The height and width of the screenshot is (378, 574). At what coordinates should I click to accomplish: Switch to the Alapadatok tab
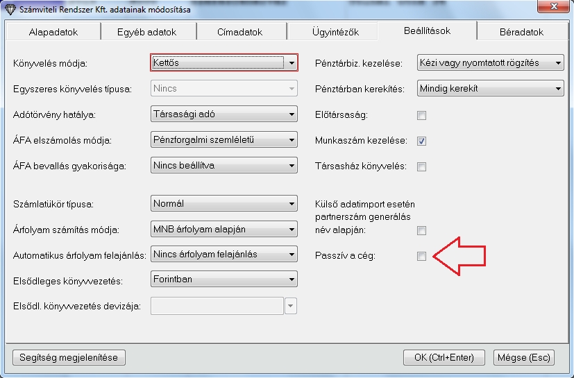(x=53, y=32)
